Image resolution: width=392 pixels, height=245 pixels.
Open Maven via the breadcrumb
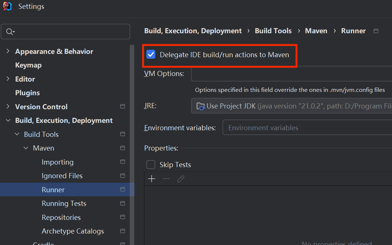click(x=316, y=31)
